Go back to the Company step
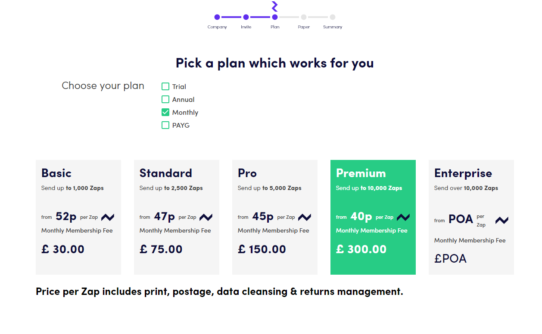 coord(217,17)
